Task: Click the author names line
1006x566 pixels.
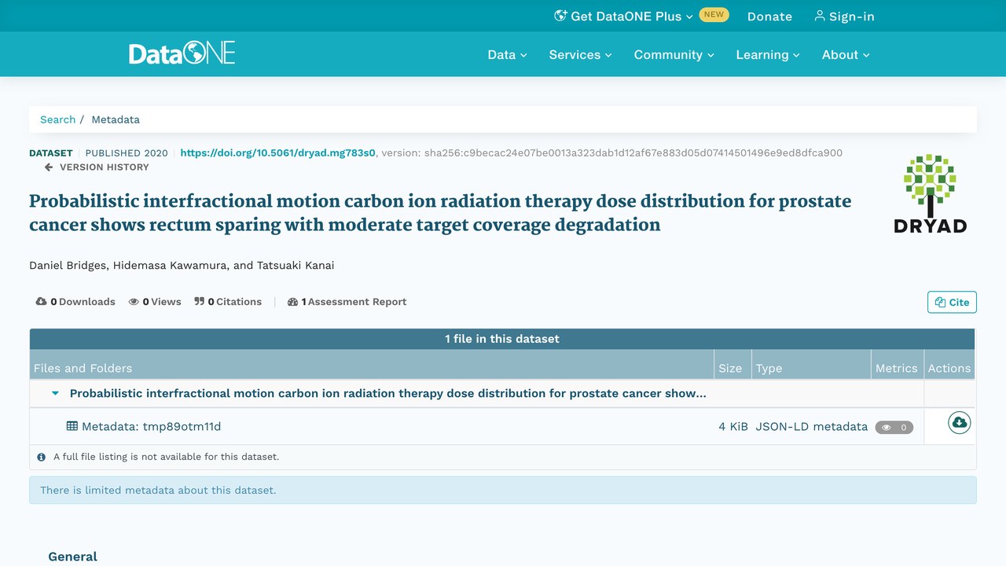Action: click(x=182, y=265)
